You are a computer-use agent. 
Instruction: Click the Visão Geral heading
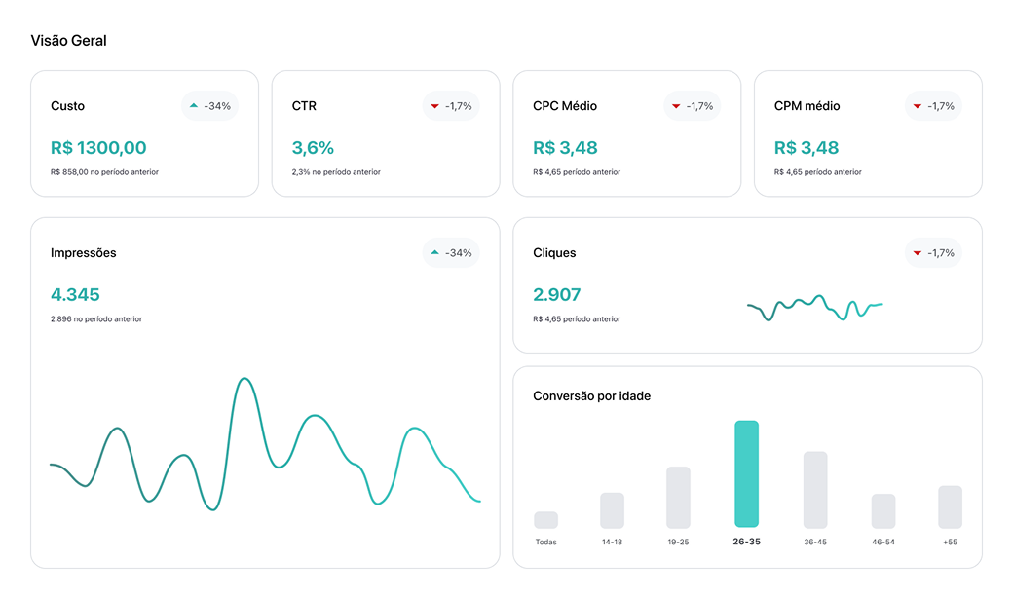[68, 41]
